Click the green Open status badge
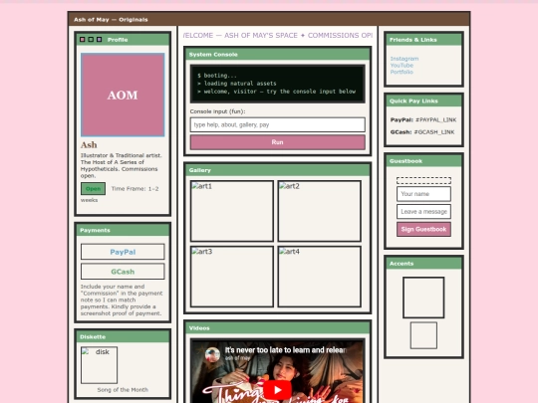Image resolution: width=538 pixels, height=403 pixels. coord(93,189)
